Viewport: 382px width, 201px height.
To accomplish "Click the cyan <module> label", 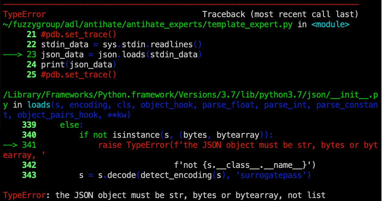I will 330,24.
